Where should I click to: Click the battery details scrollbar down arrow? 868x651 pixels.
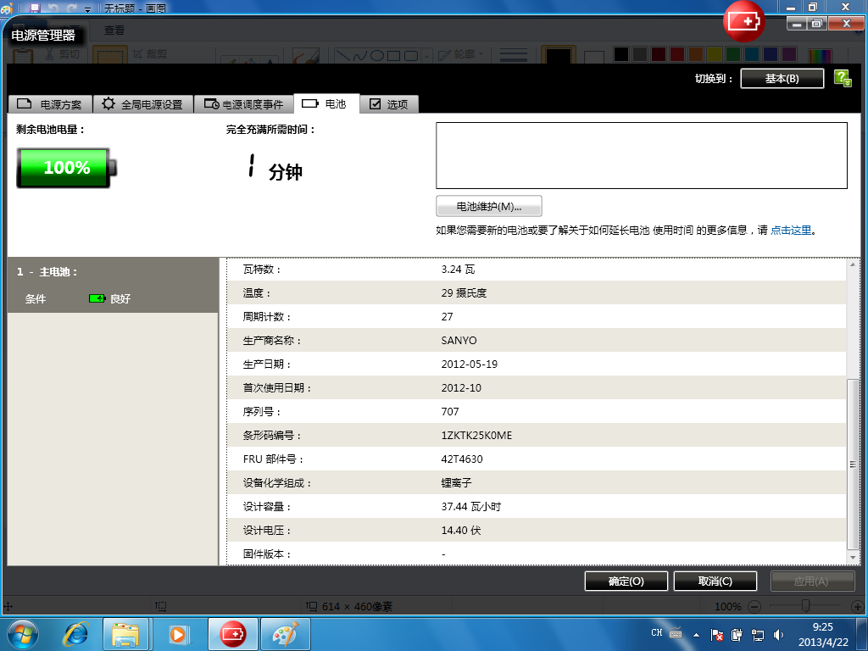point(853,558)
